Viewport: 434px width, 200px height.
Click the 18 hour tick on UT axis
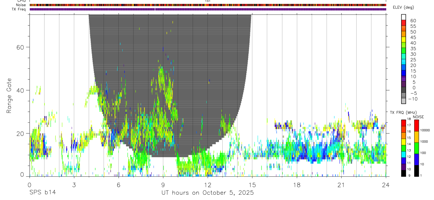(x=297, y=185)
